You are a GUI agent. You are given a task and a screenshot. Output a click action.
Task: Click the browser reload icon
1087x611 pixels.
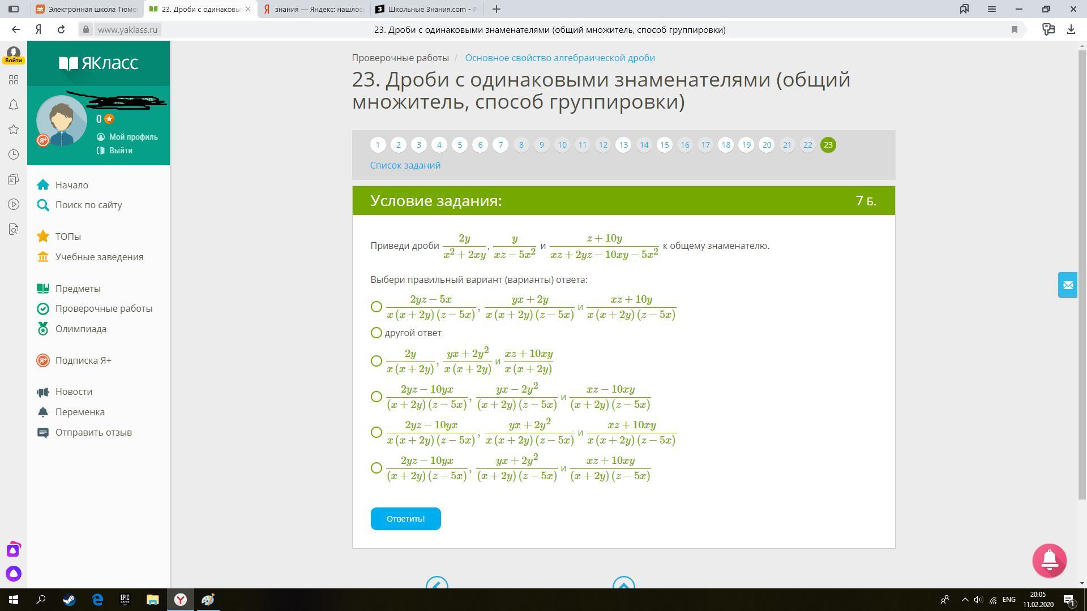tap(61, 29)
